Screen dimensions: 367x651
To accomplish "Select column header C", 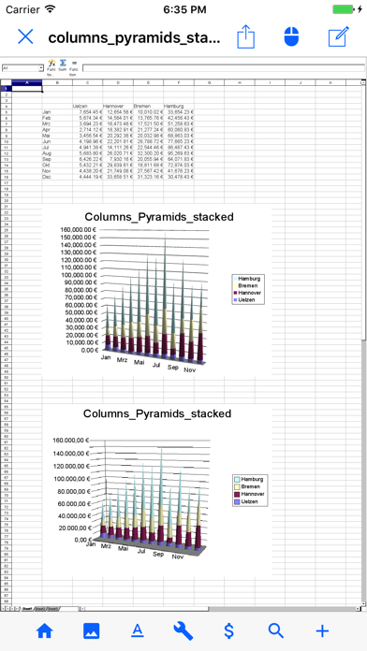I will tap(87, 82).
